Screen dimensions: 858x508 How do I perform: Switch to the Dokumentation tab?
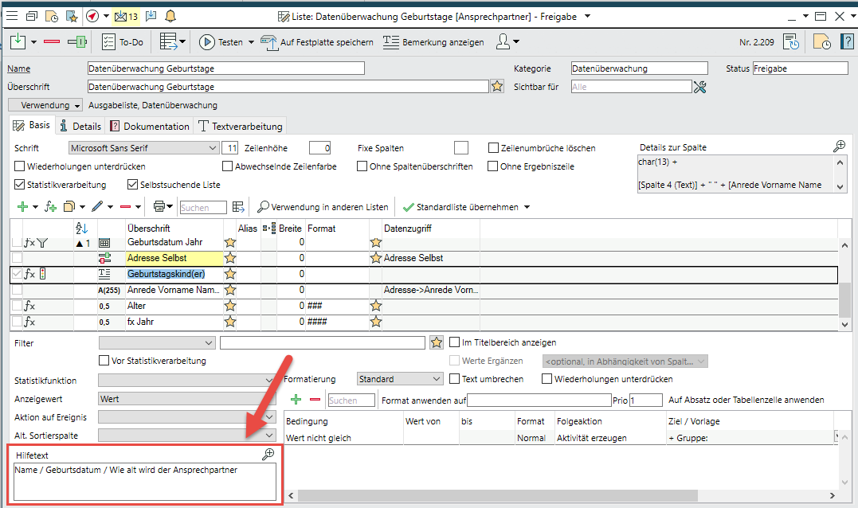pyautogui.click(x=150, y=126)
